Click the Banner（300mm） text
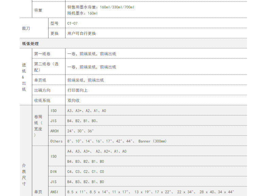 pyautogui.click(x=152, y=141)
